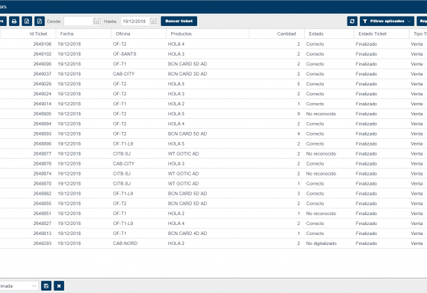Sort by the Cantidad column header
This screenshot has height=293, width=427.
click(x=286, y=34)
